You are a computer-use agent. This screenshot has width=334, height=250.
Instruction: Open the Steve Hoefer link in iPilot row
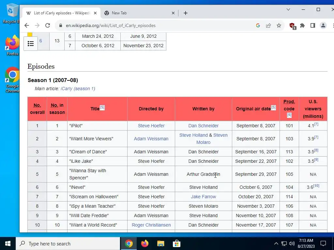[151, 126]
